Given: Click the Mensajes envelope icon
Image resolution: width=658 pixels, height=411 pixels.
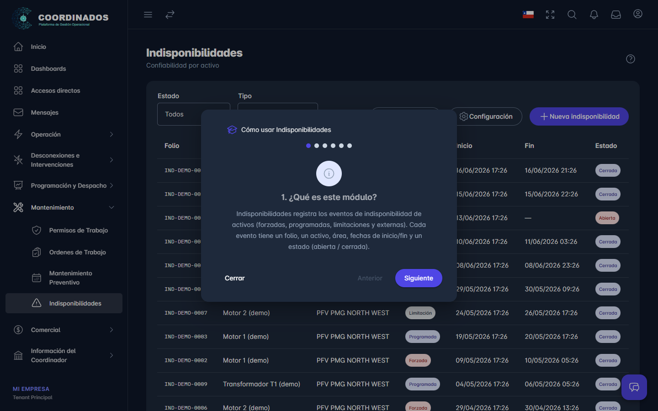Looking at the screenshot, I should 18,112.
